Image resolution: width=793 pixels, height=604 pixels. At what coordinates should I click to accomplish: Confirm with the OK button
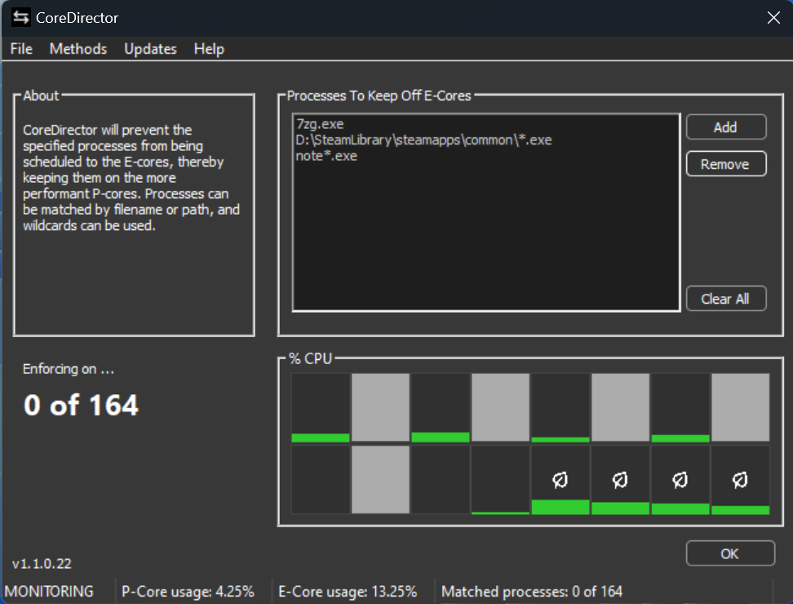point(729,553)
